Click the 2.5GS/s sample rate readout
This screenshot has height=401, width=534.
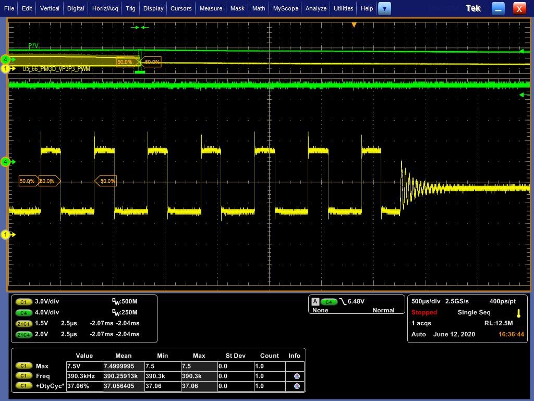[x=457, y=301]
